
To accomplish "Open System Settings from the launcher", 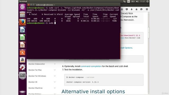I will coord(22,68).
